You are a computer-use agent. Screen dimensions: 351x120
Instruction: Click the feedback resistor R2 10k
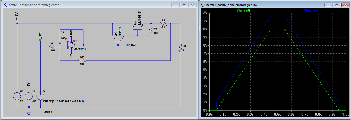pyautogui.click(x=82, y=61)
